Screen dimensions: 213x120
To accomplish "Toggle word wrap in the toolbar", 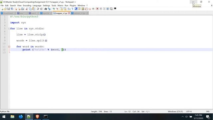I will coord(69,9).
